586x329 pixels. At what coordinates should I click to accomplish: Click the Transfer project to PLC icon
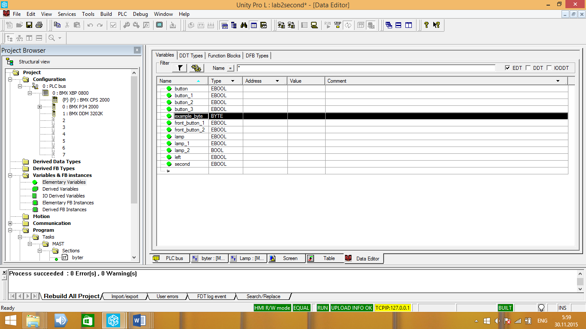coord(281,25)
